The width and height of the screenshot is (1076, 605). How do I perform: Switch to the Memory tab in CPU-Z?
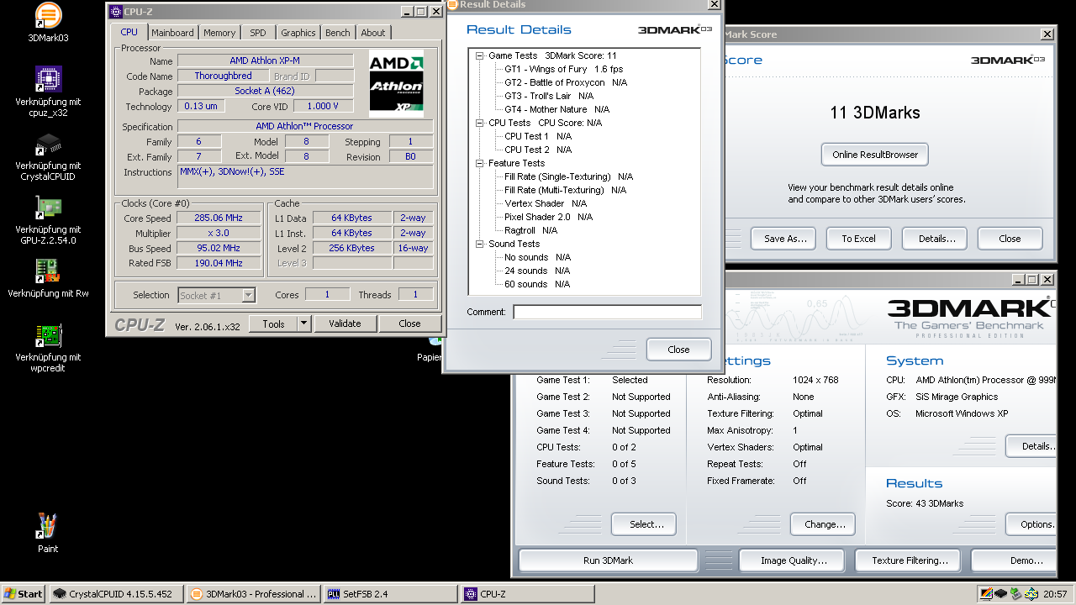[219, 33]
